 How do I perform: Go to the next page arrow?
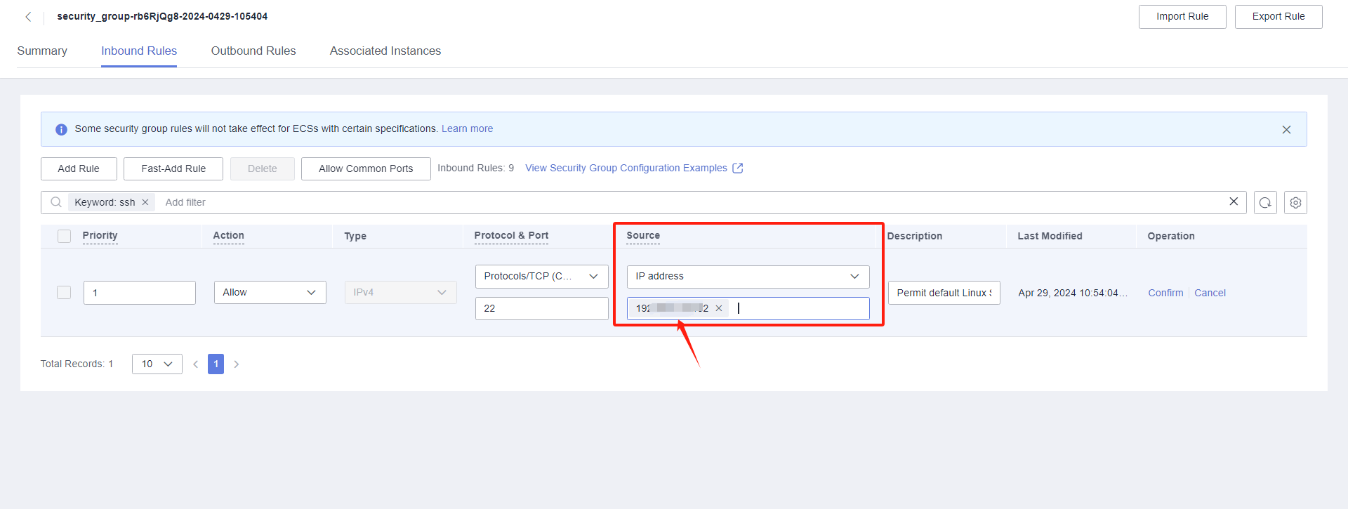click(x=237, y=364)
